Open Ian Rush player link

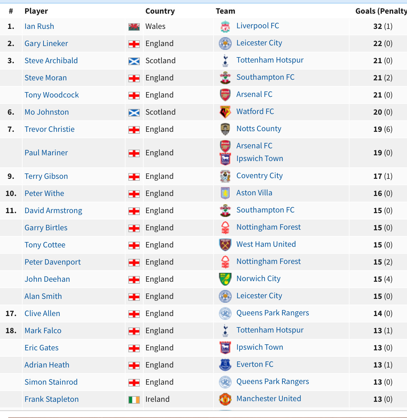(x=39, y=26)
